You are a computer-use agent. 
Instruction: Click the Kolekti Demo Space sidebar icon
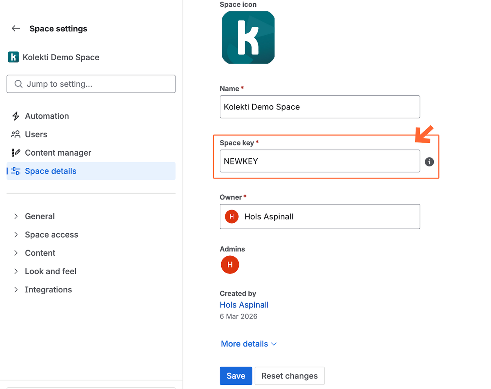point(13,57)
